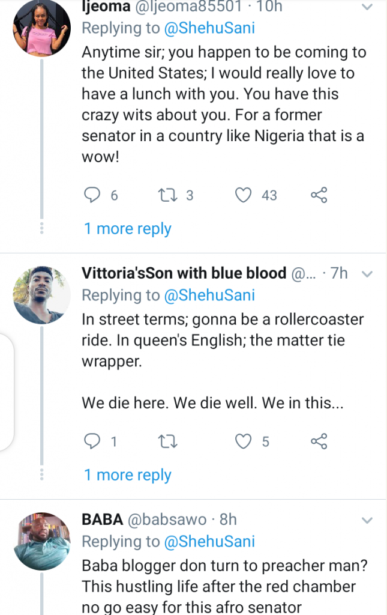Screen dimensions: 387x615
Task: Share Ijeoma's tweet
Action: pyautogui.click(x=319, y=195)
